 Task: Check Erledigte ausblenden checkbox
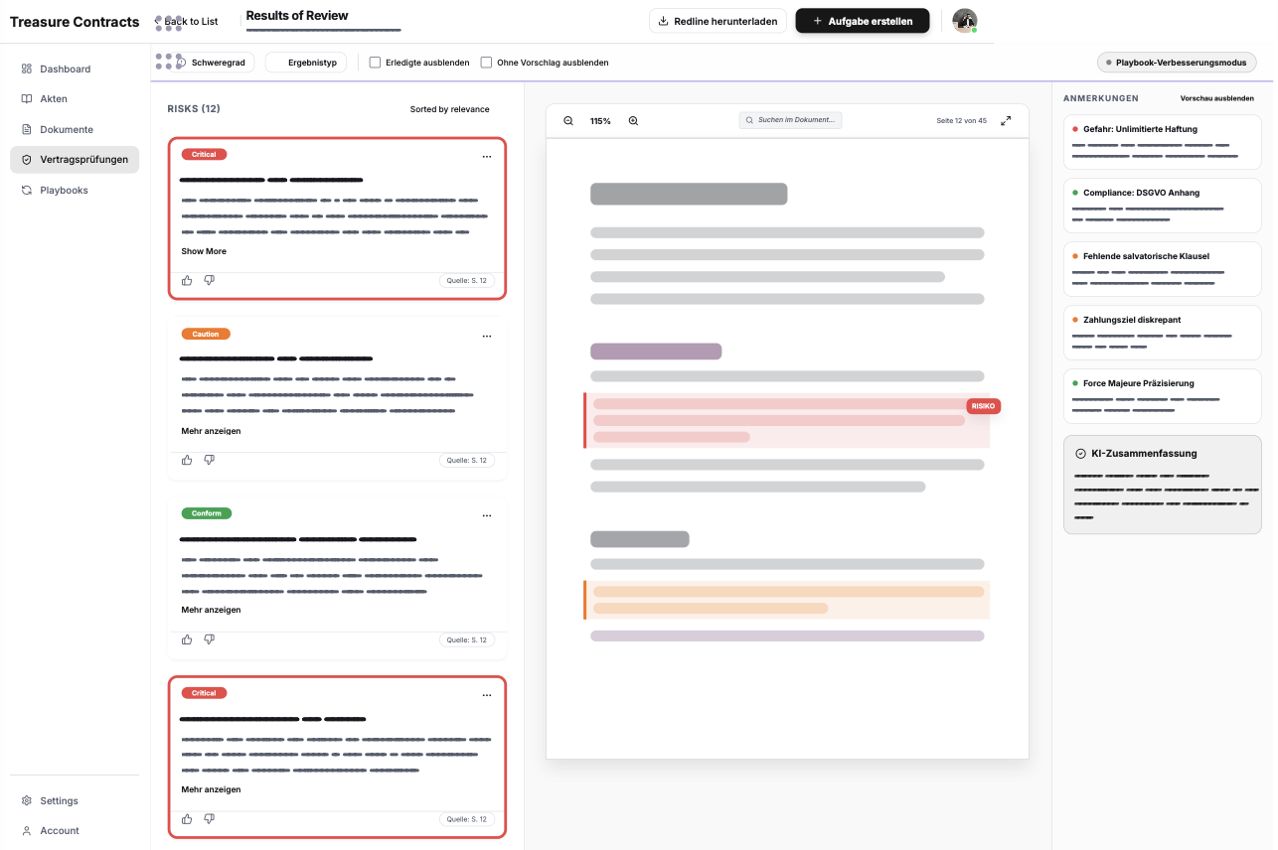point(375,63)
